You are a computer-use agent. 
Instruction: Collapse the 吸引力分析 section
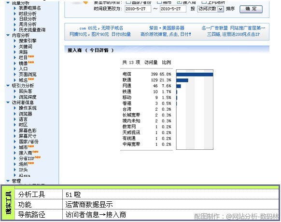coord(8,86)
